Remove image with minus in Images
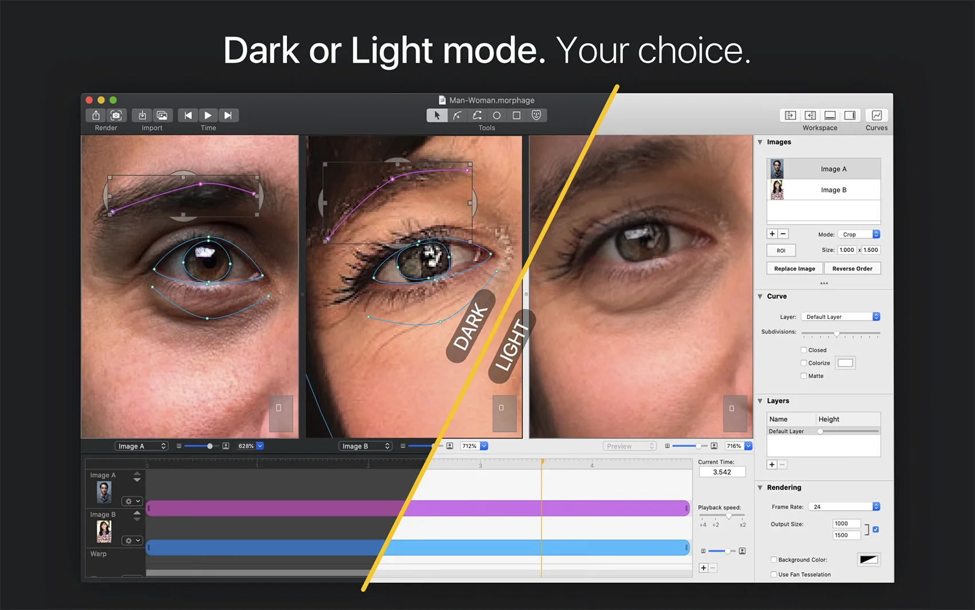Image resolution: width=975 pixels, height=610 pixels. (x=783, y=234)
